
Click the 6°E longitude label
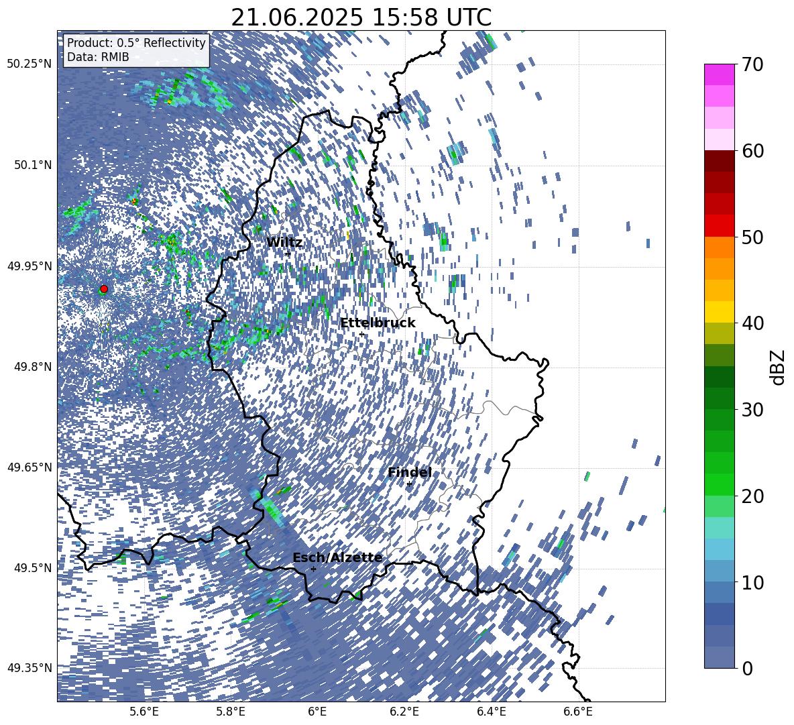[x=317, y=712]
